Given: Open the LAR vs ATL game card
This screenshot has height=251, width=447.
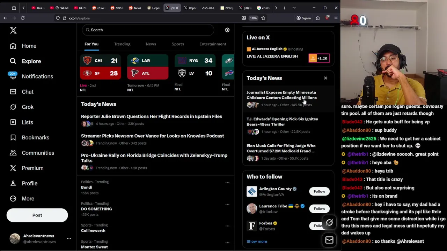Looking at the screenshot, I should point(147,67).
